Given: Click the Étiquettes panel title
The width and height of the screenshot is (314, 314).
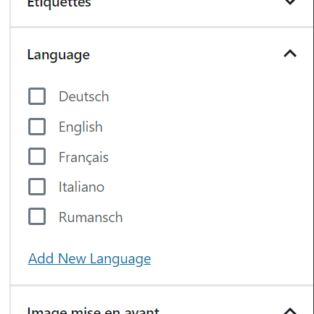Looking at the screenshot, I should click(59, 4).
